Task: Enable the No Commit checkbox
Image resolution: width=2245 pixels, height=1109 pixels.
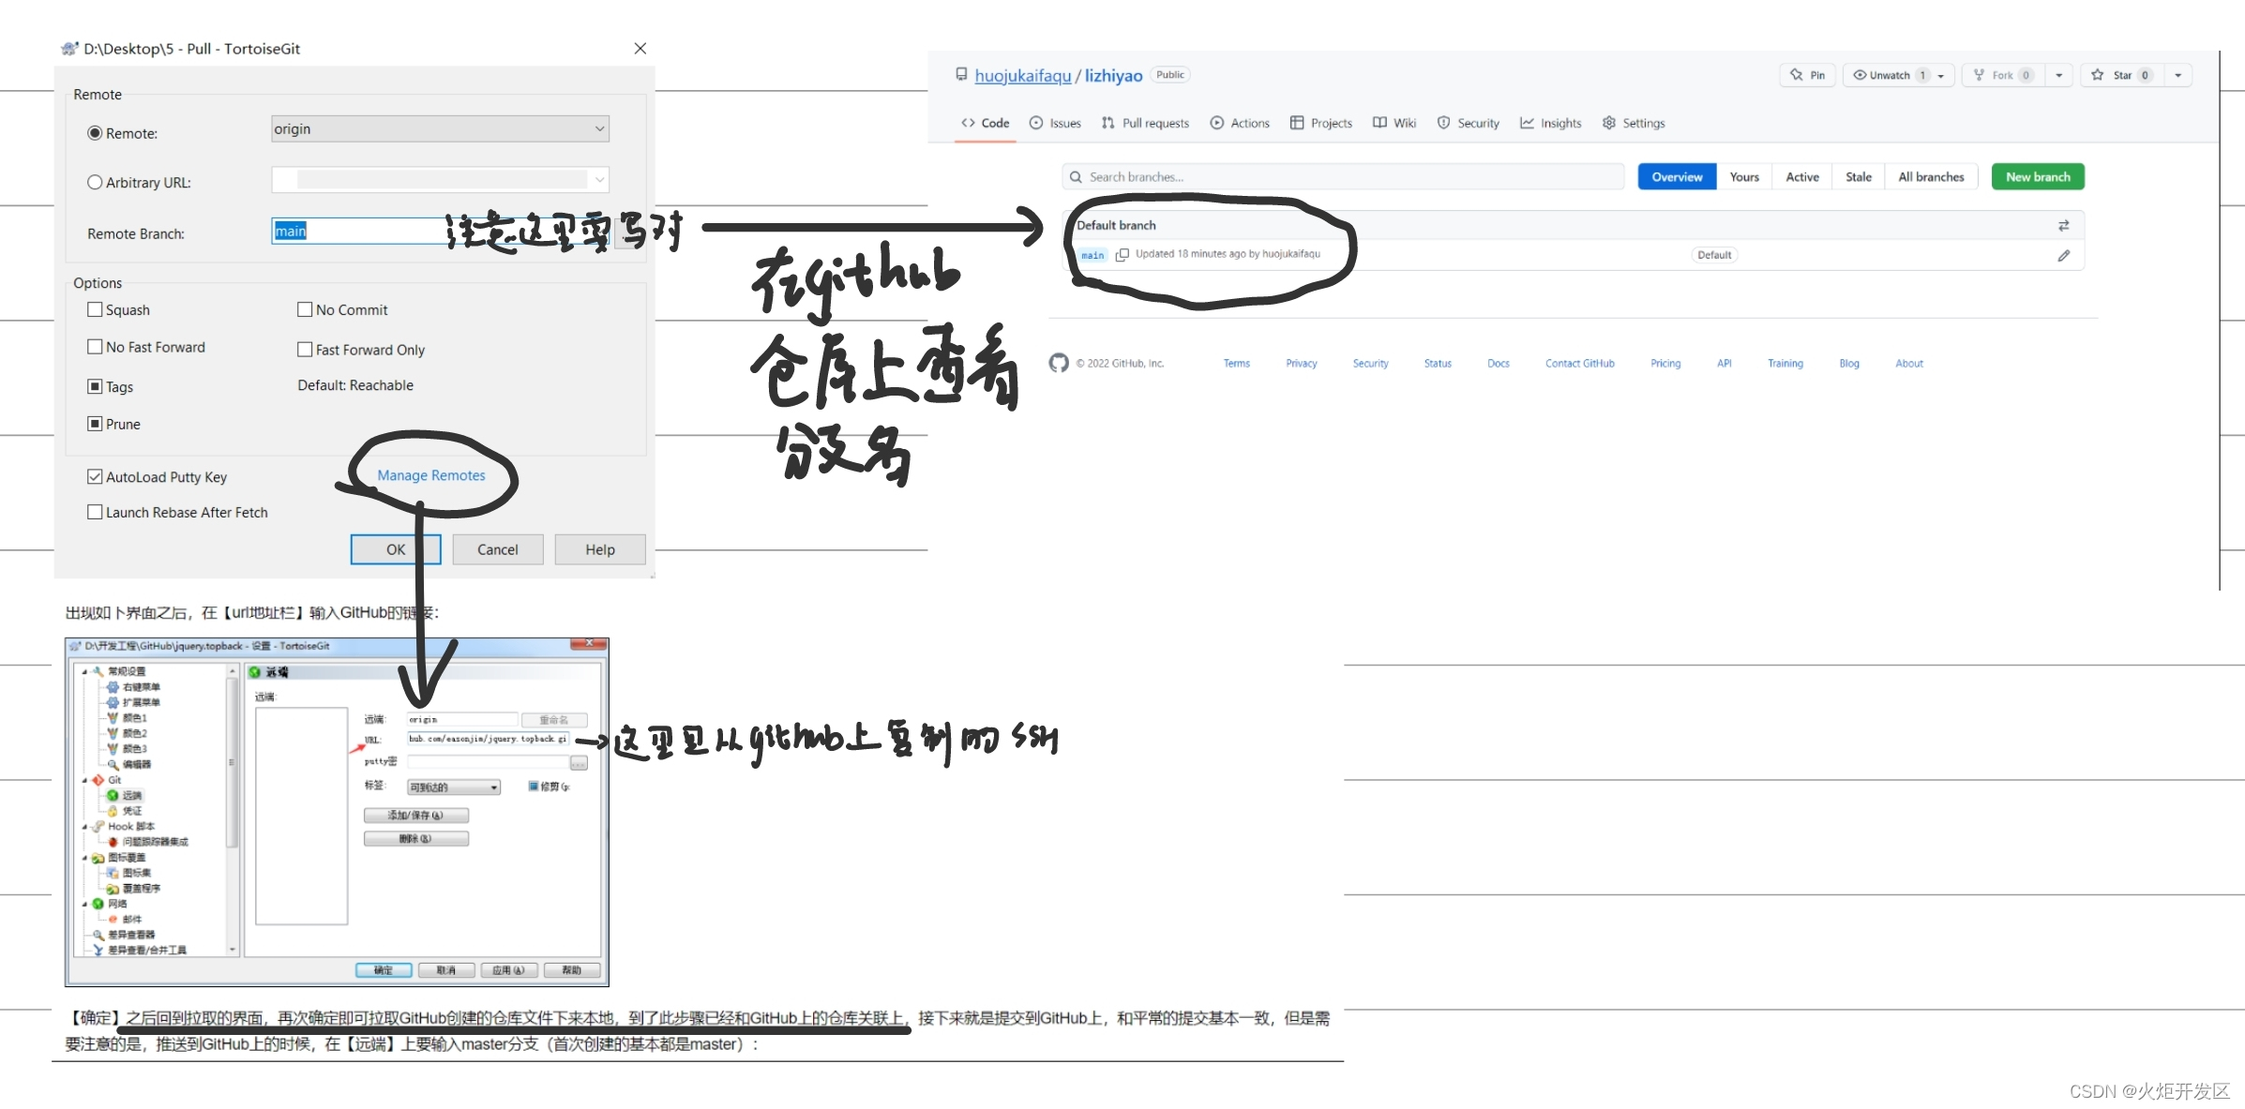Action: [x=305, y=309]
